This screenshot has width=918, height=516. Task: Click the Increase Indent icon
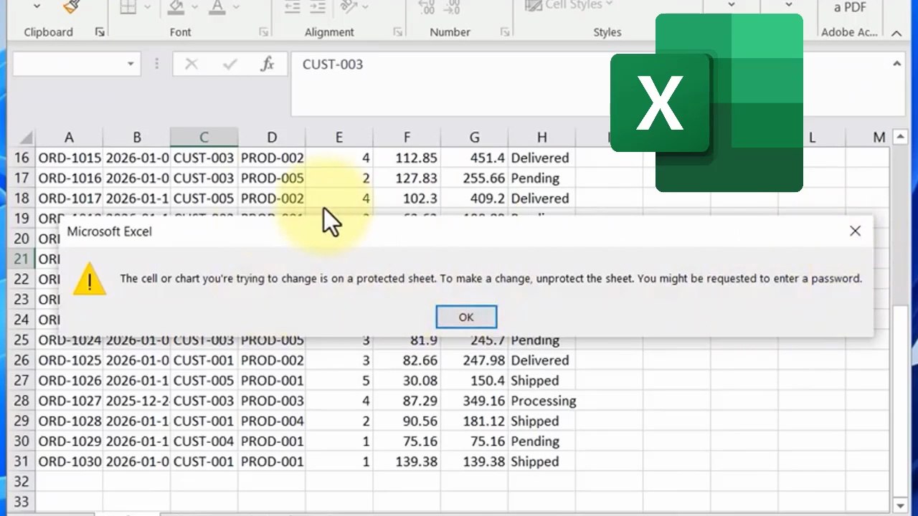pyautogui.click(x=319, y=6)
